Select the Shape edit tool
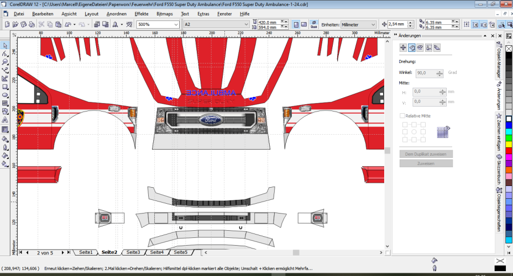Screen dimensions: 513x276 pos(5,54)
